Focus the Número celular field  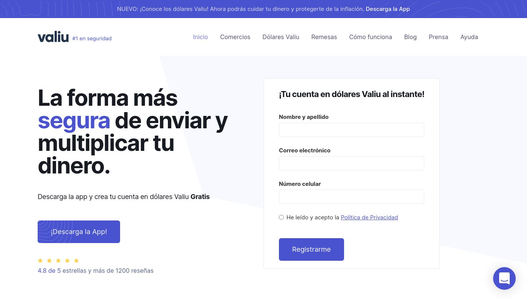click(x=352, y=197)
